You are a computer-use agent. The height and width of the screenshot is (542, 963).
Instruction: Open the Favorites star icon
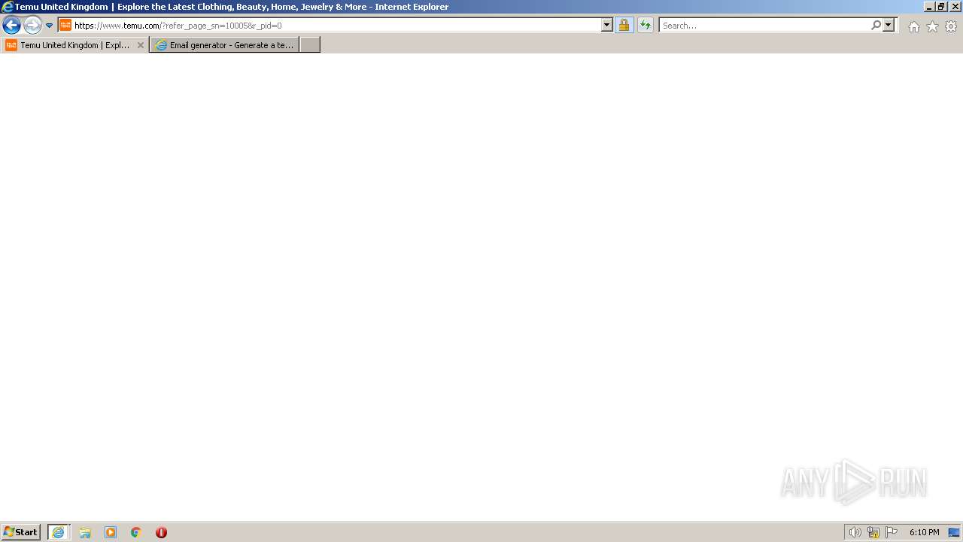(932, 26)
